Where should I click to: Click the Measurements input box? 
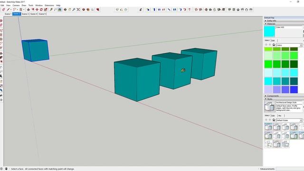tap(290, 169)
